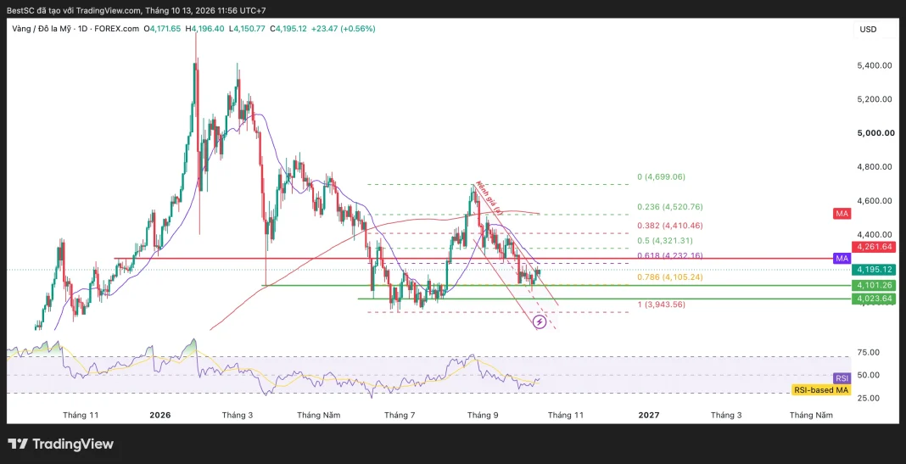The height and width of the screenshot is (464, 906).
Task: Click the green 4,023.64 price tag
Action: click(x=875, y=299)
